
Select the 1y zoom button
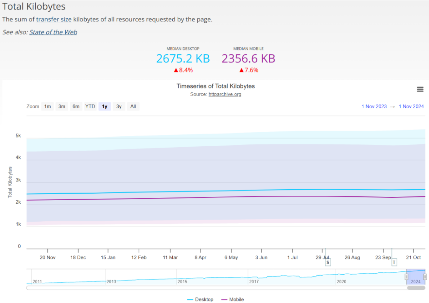105,106
